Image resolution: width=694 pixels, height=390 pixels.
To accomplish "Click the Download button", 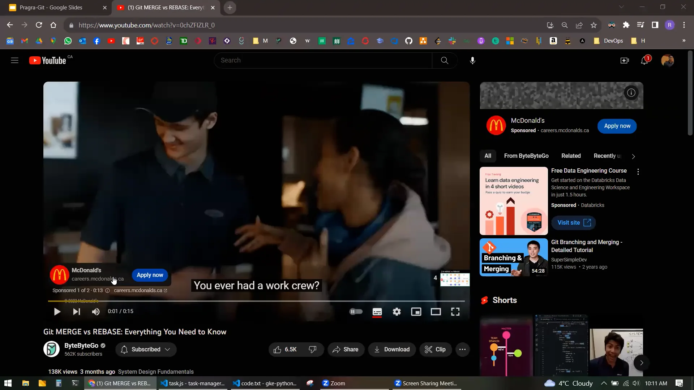I will [x=392, y=350].
